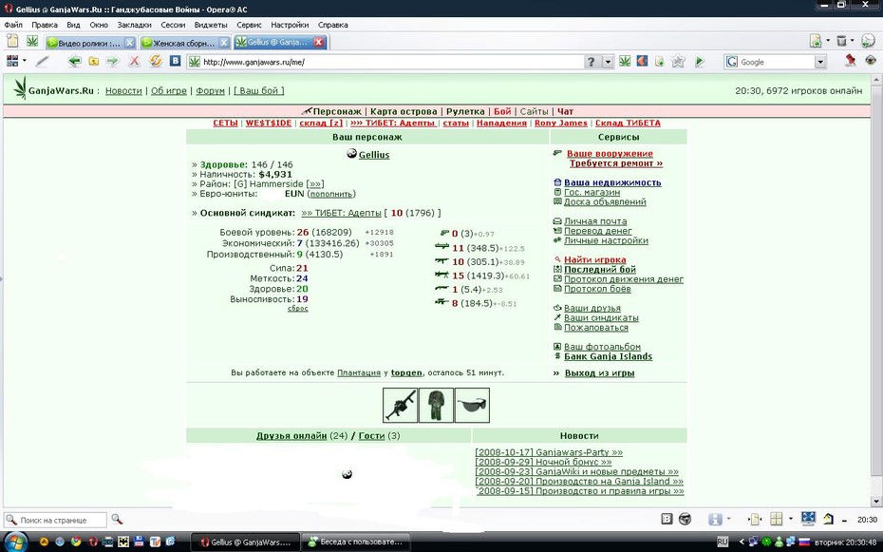Click the camouflage suit item thumbnail
The width and height of the screenshot is (883, 552).
pyautogui.click(x=436, y=405)
